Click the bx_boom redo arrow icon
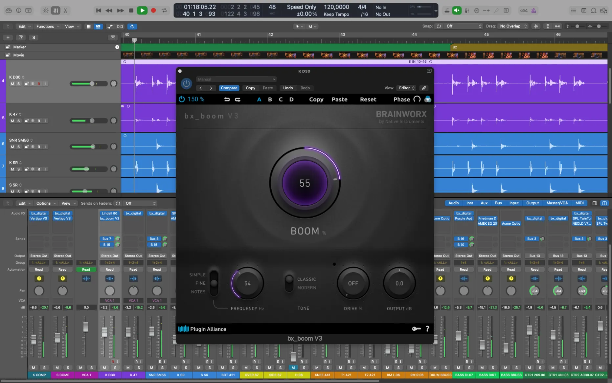Screen dimensions: 612x383 click(238, 99)
